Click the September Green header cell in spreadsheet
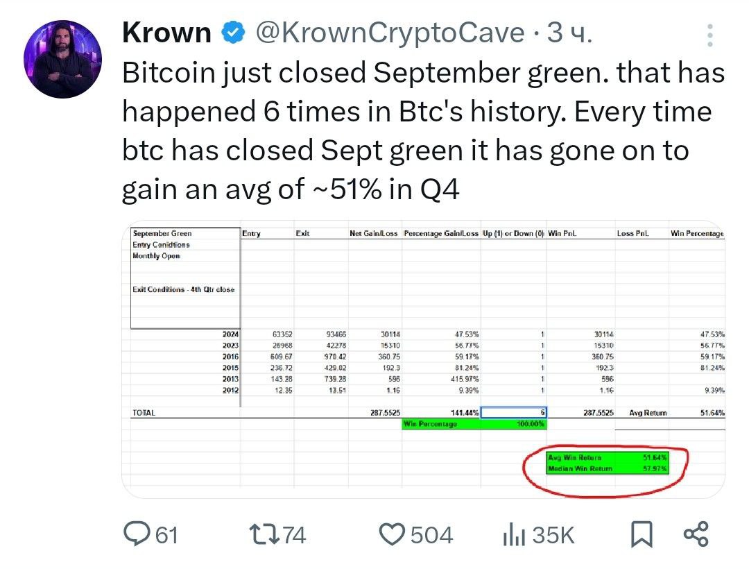 163,234
